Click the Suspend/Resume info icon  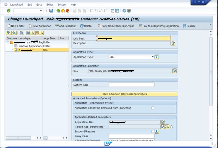157,131
